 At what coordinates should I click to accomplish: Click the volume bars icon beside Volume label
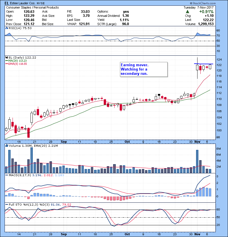pyautogui.click(x=7, y=146)
